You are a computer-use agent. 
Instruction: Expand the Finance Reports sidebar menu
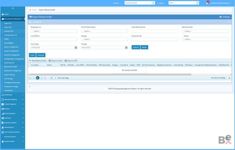[12, 113]
